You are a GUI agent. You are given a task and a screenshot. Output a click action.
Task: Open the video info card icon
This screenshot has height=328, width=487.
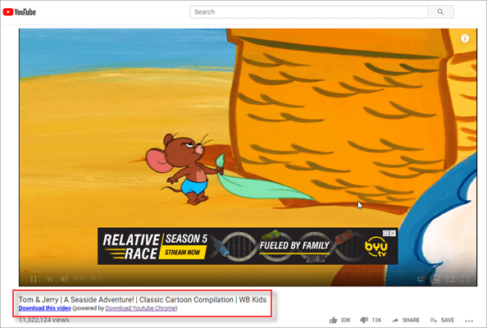tap(465, 39)
